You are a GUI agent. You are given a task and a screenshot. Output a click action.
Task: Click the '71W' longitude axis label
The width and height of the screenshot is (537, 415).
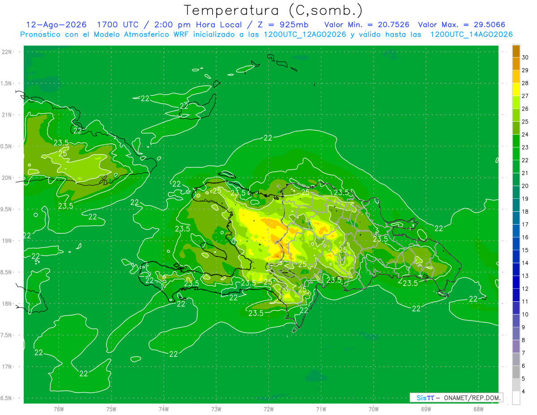coord(321,409)
